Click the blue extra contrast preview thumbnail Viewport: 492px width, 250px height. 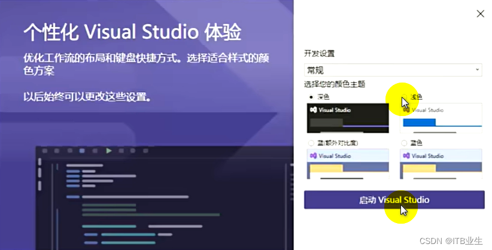[x=348, y=164]
